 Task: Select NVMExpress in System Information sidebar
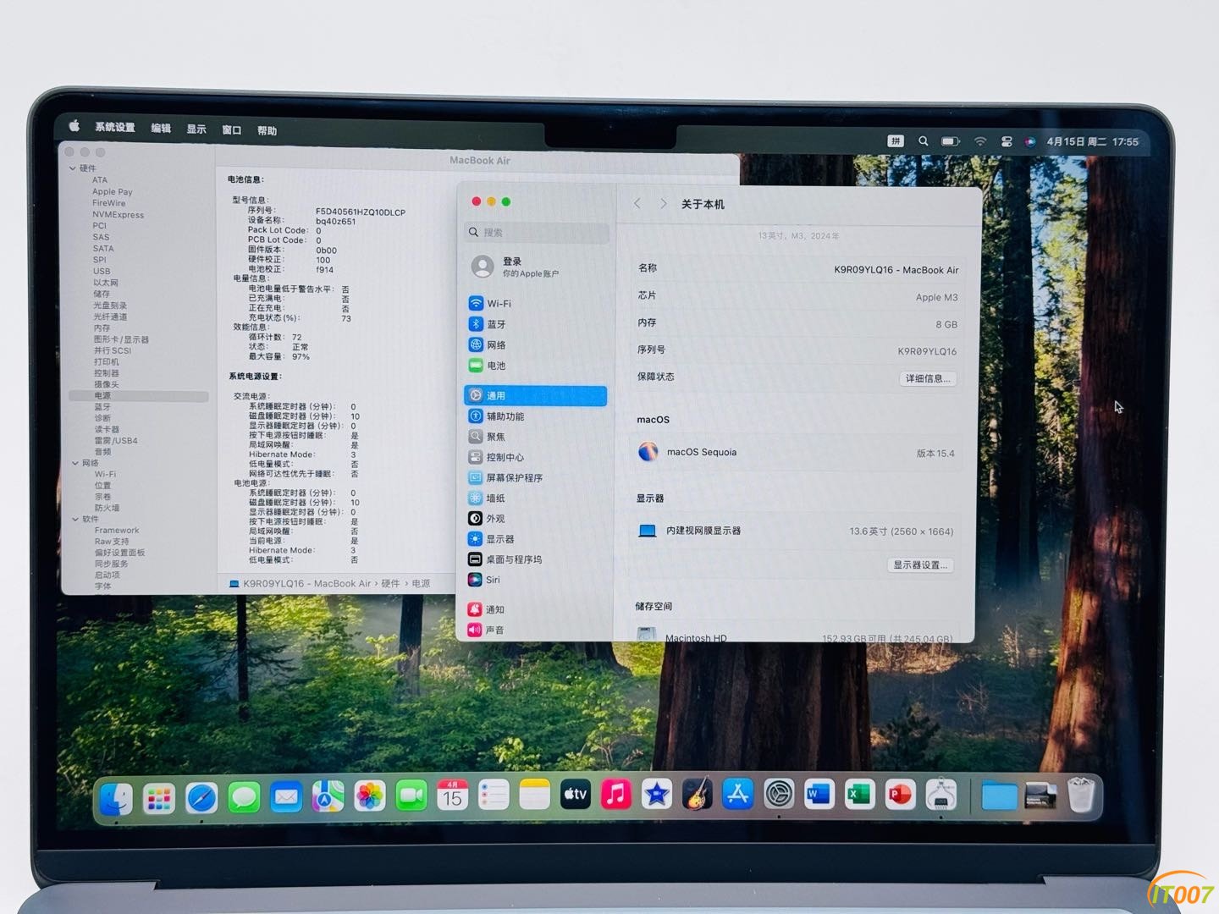click(x=119, y=214)
